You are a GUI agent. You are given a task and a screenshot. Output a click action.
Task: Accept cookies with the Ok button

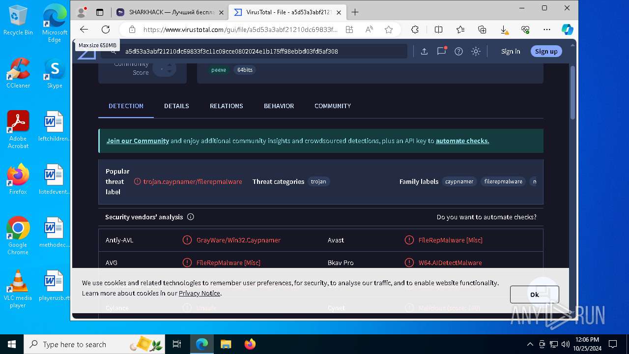pyautogui.click(x=534, y=295)
